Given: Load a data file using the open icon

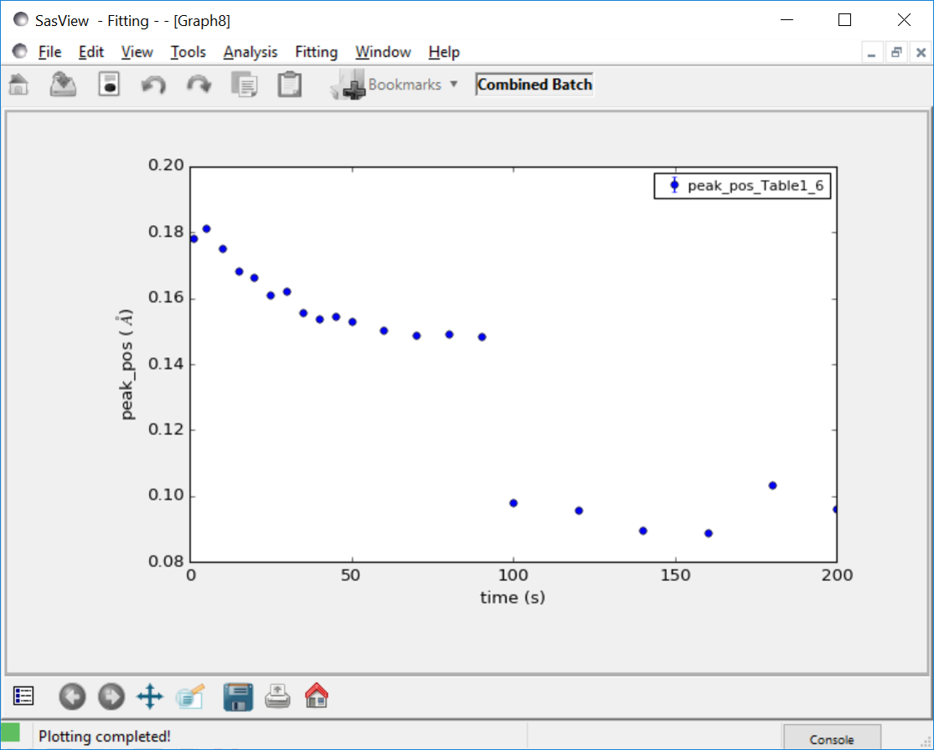Looking at the screenshot, I should (x=64, y=84).
